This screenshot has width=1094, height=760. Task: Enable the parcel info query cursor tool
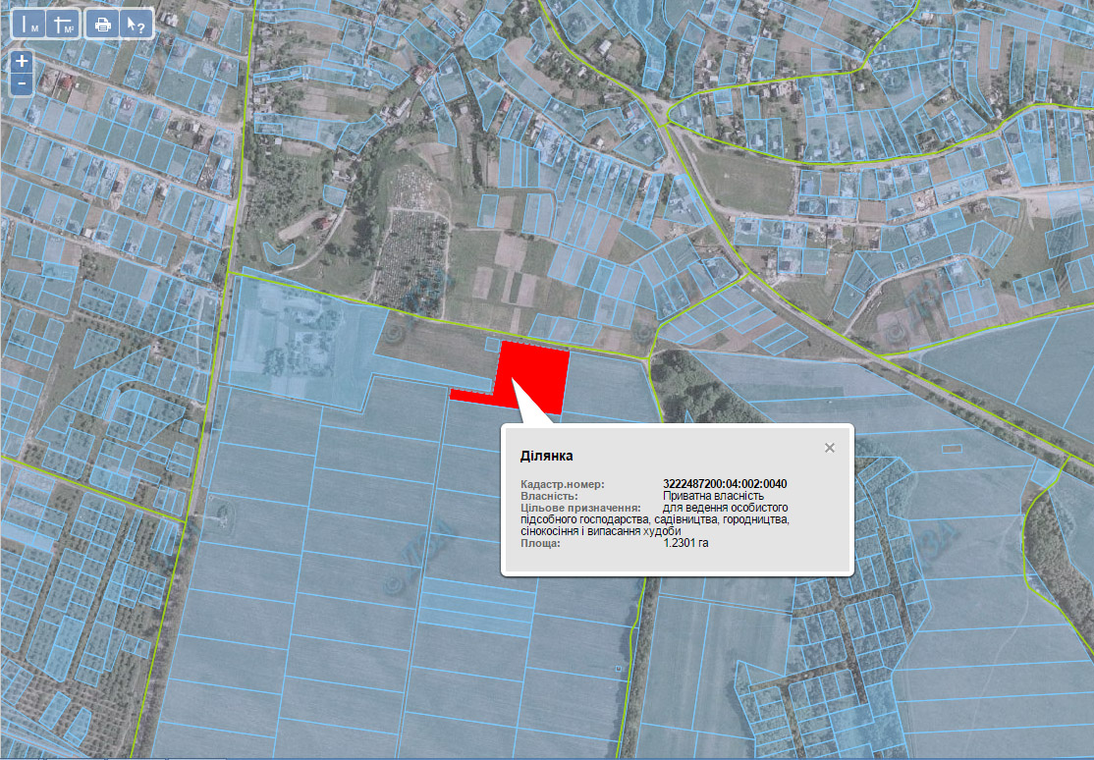click(137, 25)
